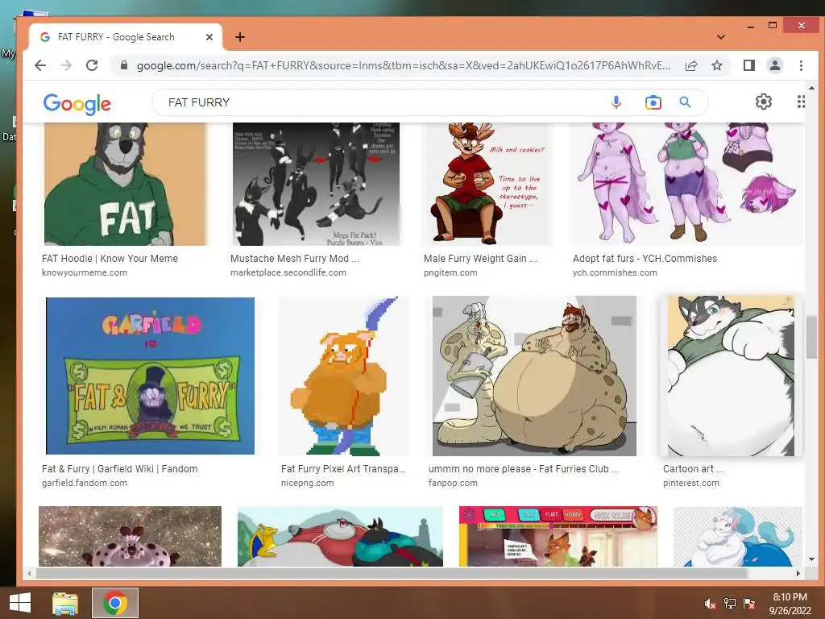Open Google quick settings gear
This screenshot has width=825, height=619.
coord(764,102)
